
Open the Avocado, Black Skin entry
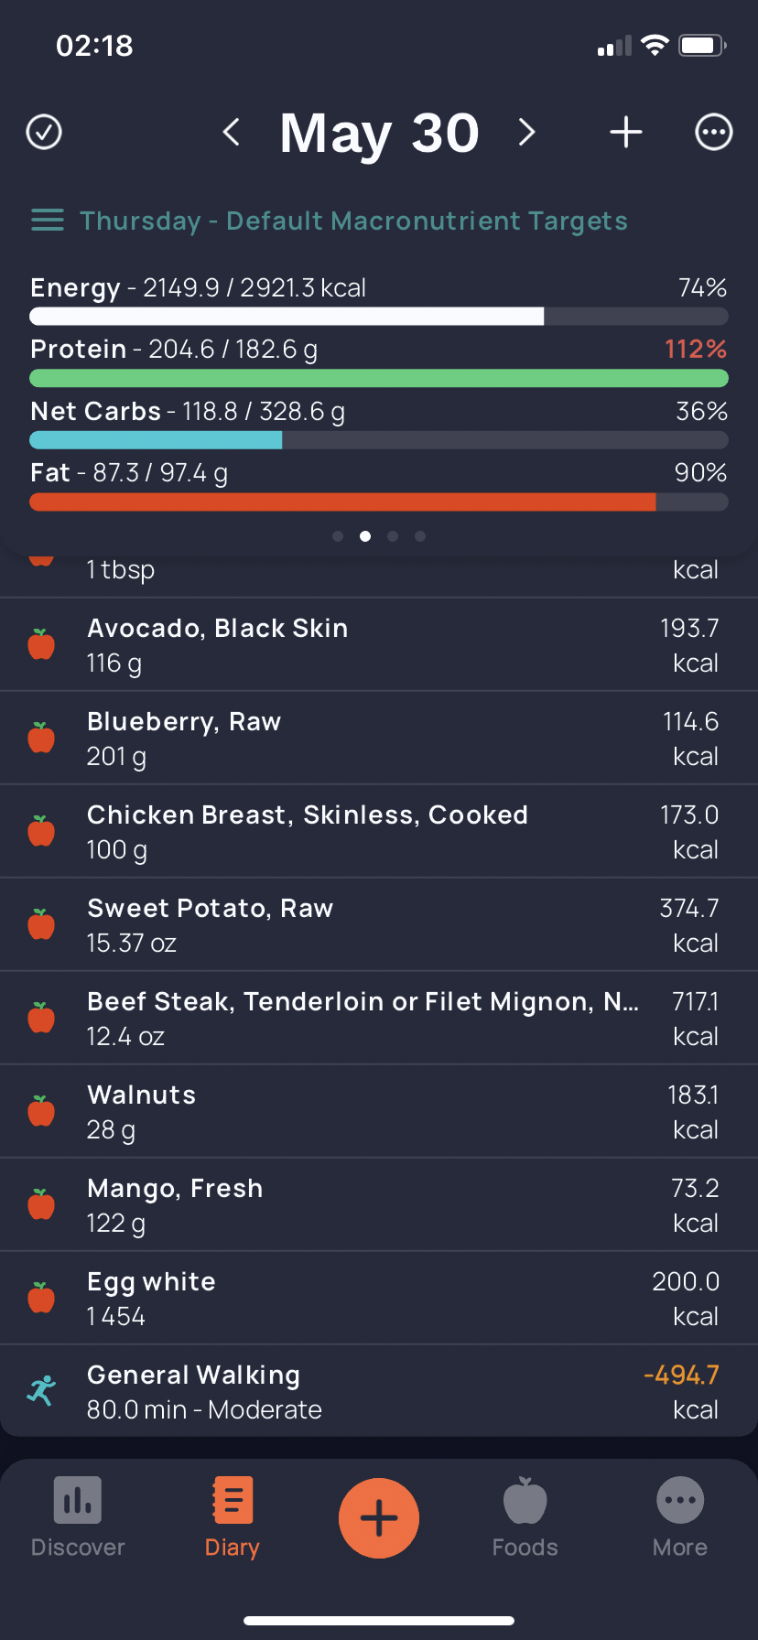click(379, 645)
